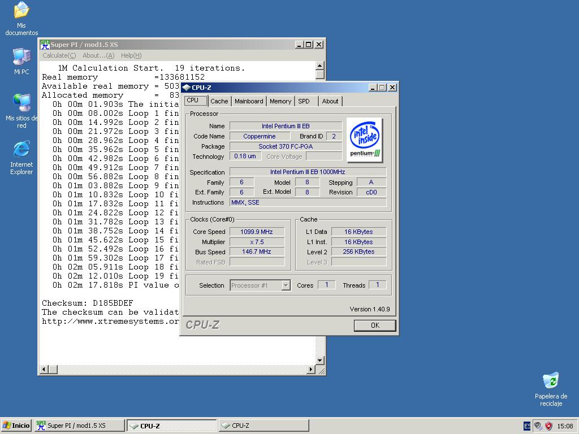Click the CPU-Z title bar icon

click(187, 88)
